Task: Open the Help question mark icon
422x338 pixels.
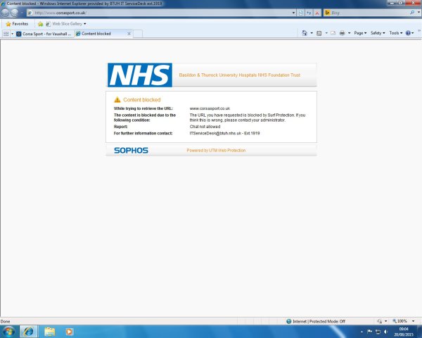Action: click(409, 33)
